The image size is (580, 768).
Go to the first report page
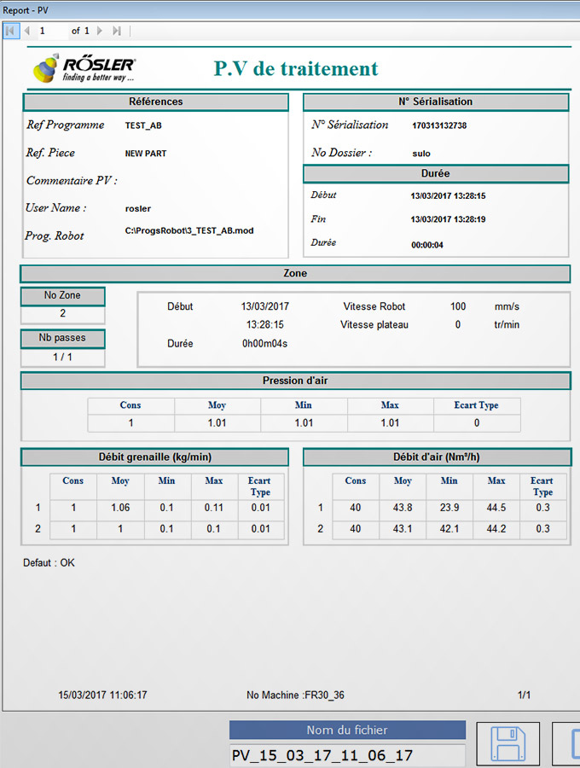(x=11, y=31)
